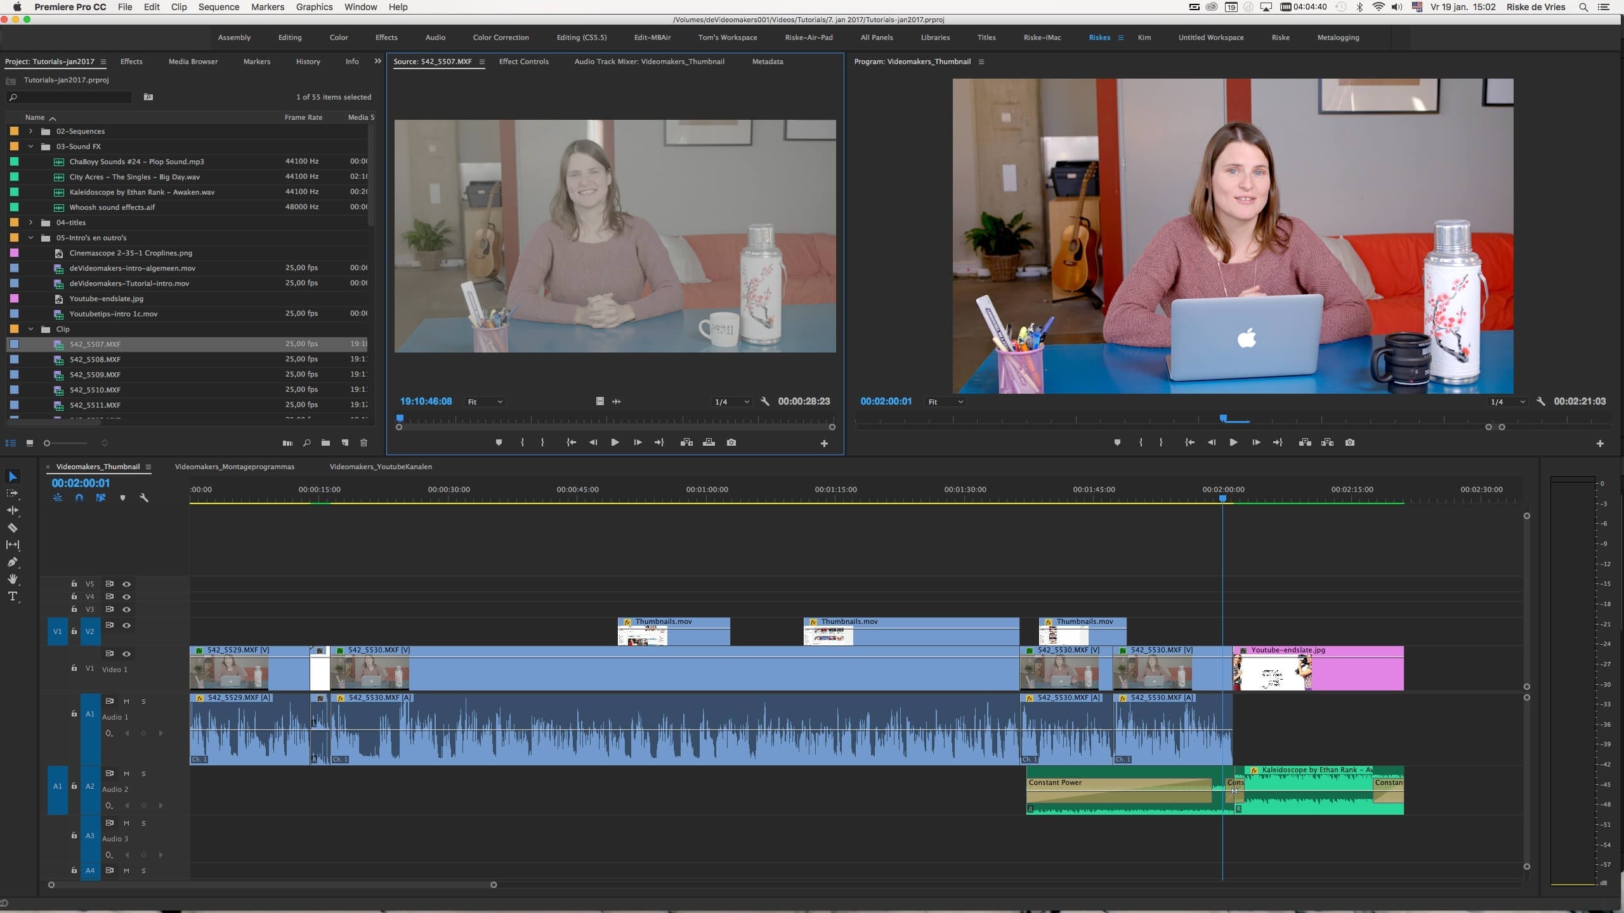Collapse the Clip bin in the Project panel
The height and width of the screenshot is (913, 1624).
click(x=31, y=328)
